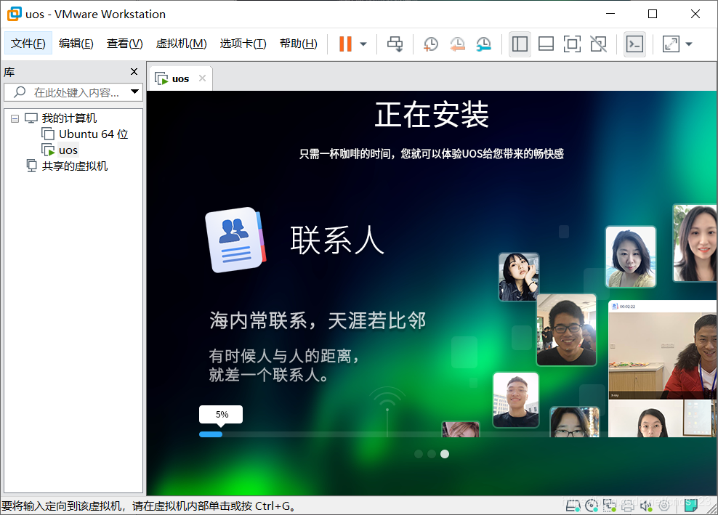Viewport: 718px width, 515px height.
Task: Collapse the 我的计算机 tree node
Action: [15, 118]
